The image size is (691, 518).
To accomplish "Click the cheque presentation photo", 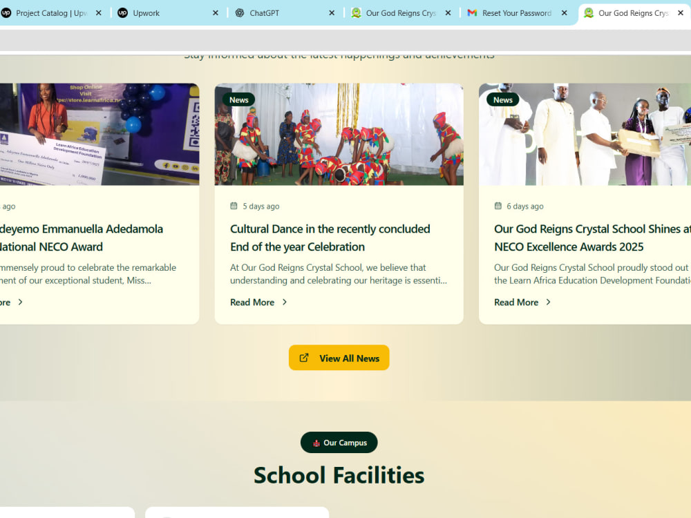I will coord(100,135).
